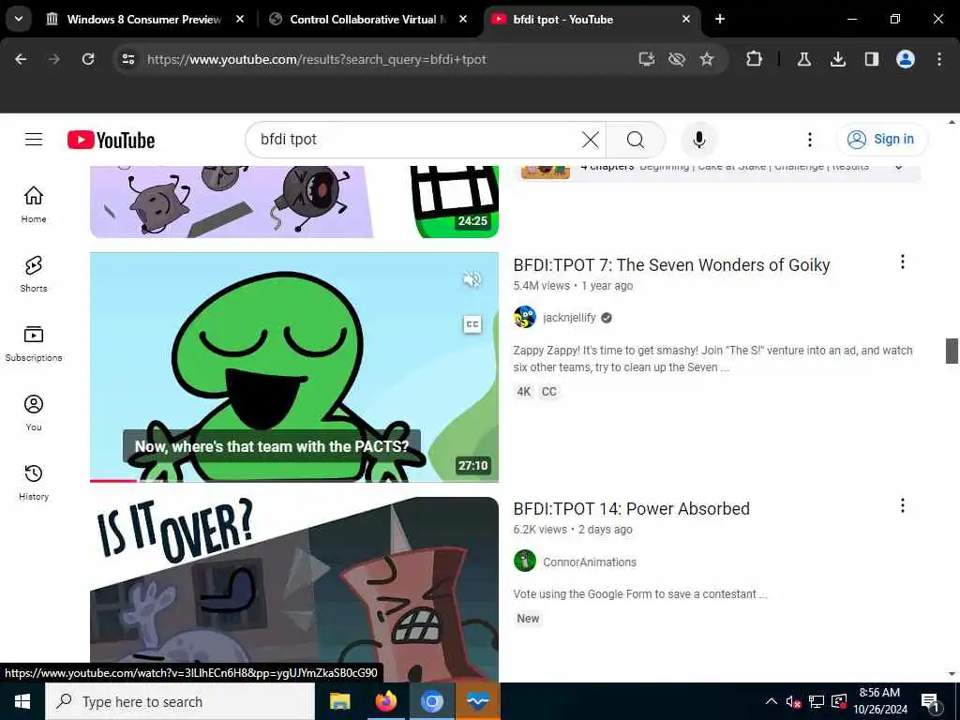
Task: Click the crossed-eye tracking protection icon
Action: tap(677, 59)
